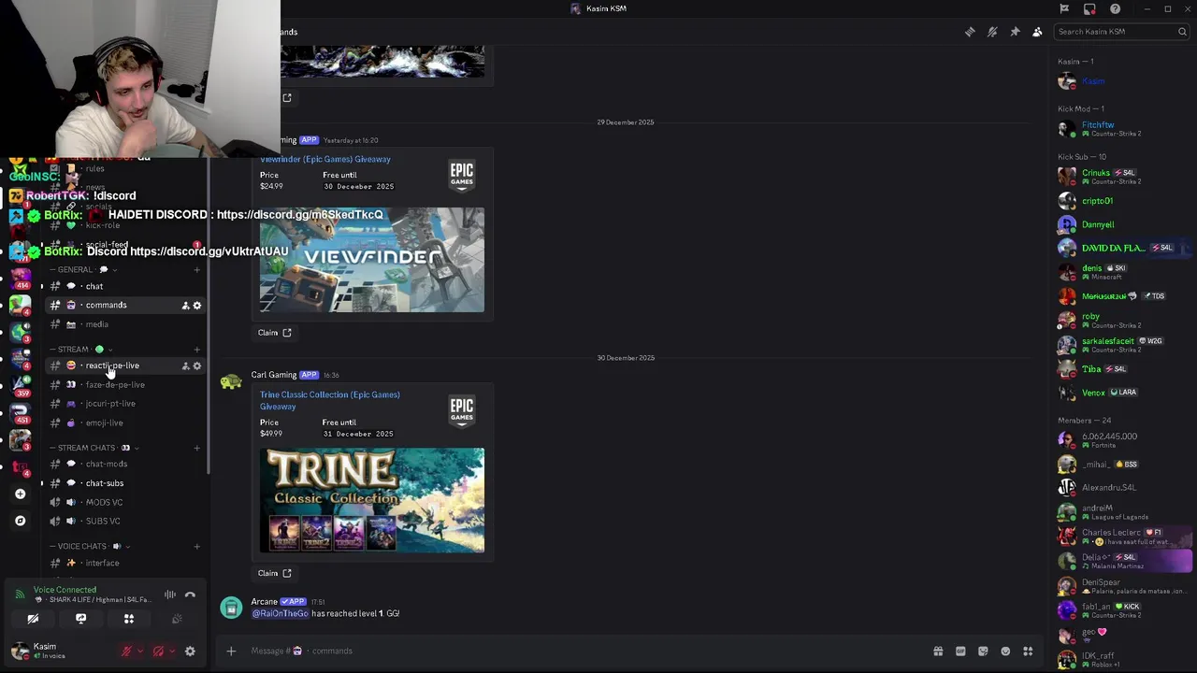Open the Help question mark icon
The image size is (1197, 673).
point(1115,8)
